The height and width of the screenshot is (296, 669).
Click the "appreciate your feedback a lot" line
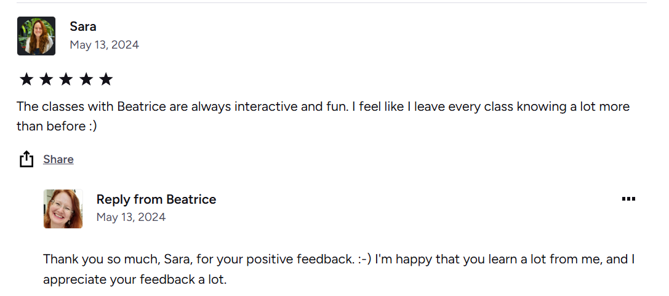pyautogui.click(x=135, y=279)
